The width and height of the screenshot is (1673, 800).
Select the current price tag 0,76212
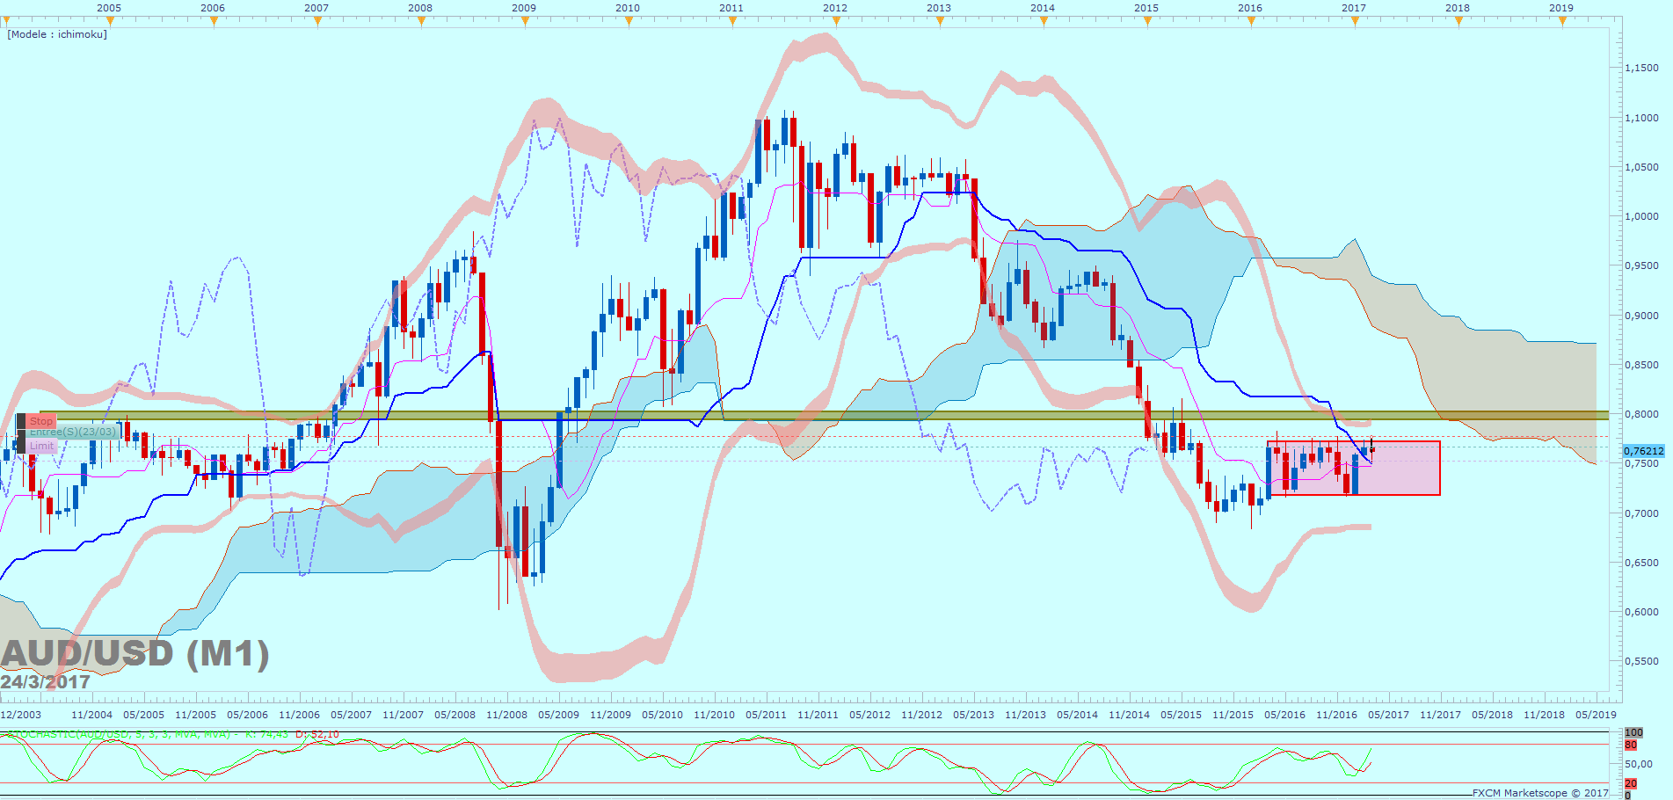point(1643,451)
